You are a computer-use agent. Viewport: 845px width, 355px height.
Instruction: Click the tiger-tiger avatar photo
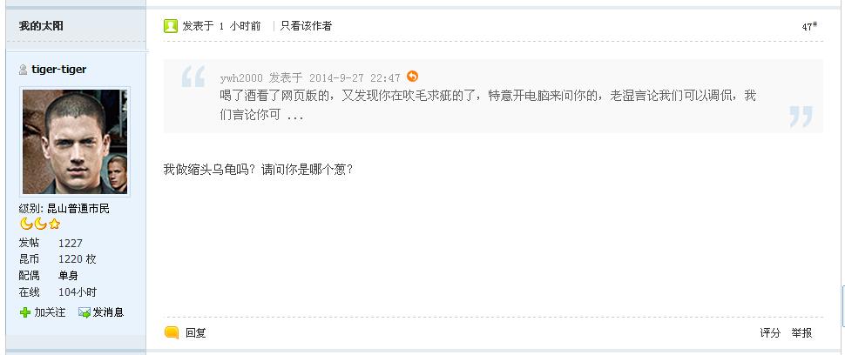coord(75,141)
